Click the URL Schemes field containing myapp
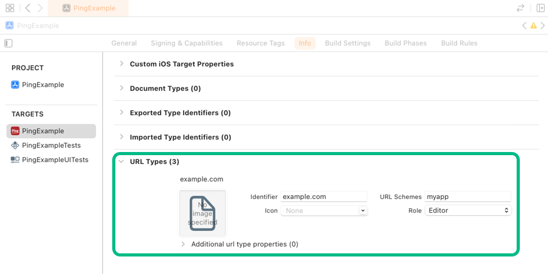Image resolution: width=548 pixels, height=274 pixels. click(x=467, y=196)
